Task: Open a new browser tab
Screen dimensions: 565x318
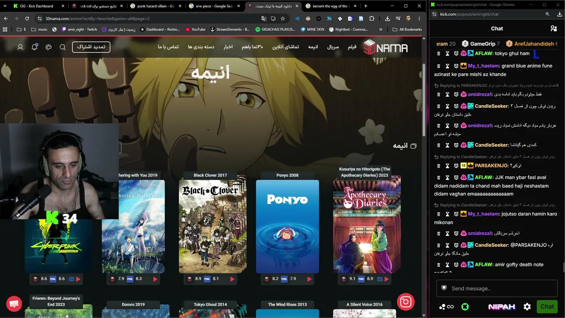Action: coord(365,6)
